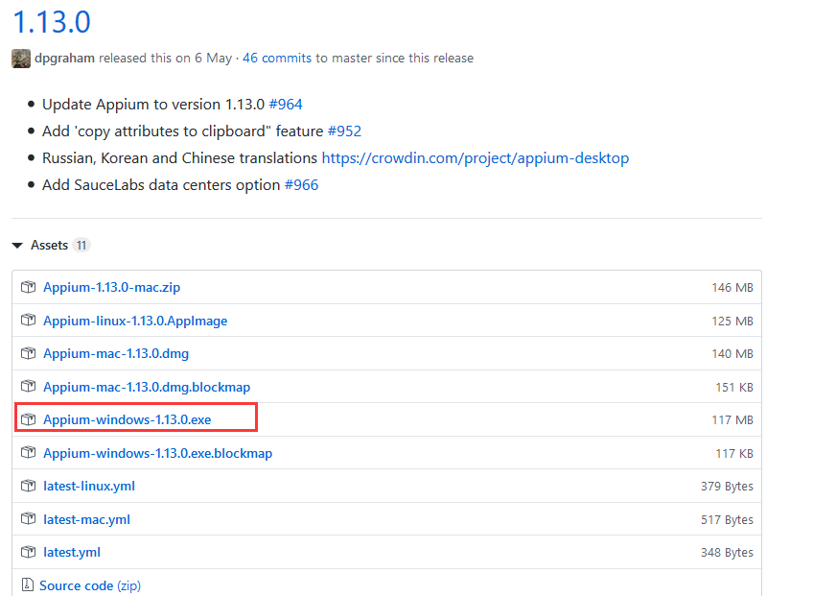
Task: Open pull request #964
Action: coord(286,105)
